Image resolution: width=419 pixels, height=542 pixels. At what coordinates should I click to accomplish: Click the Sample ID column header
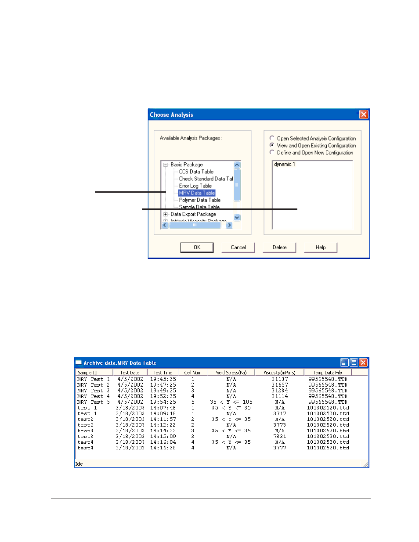click(94, 373)
